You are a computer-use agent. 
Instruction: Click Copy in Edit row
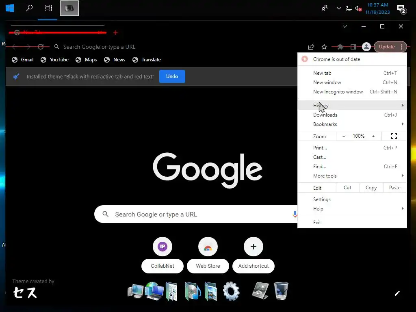371,188
